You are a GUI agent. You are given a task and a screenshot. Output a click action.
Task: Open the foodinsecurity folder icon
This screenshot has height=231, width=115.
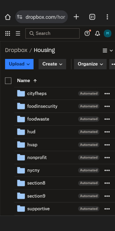pos(21,106)
